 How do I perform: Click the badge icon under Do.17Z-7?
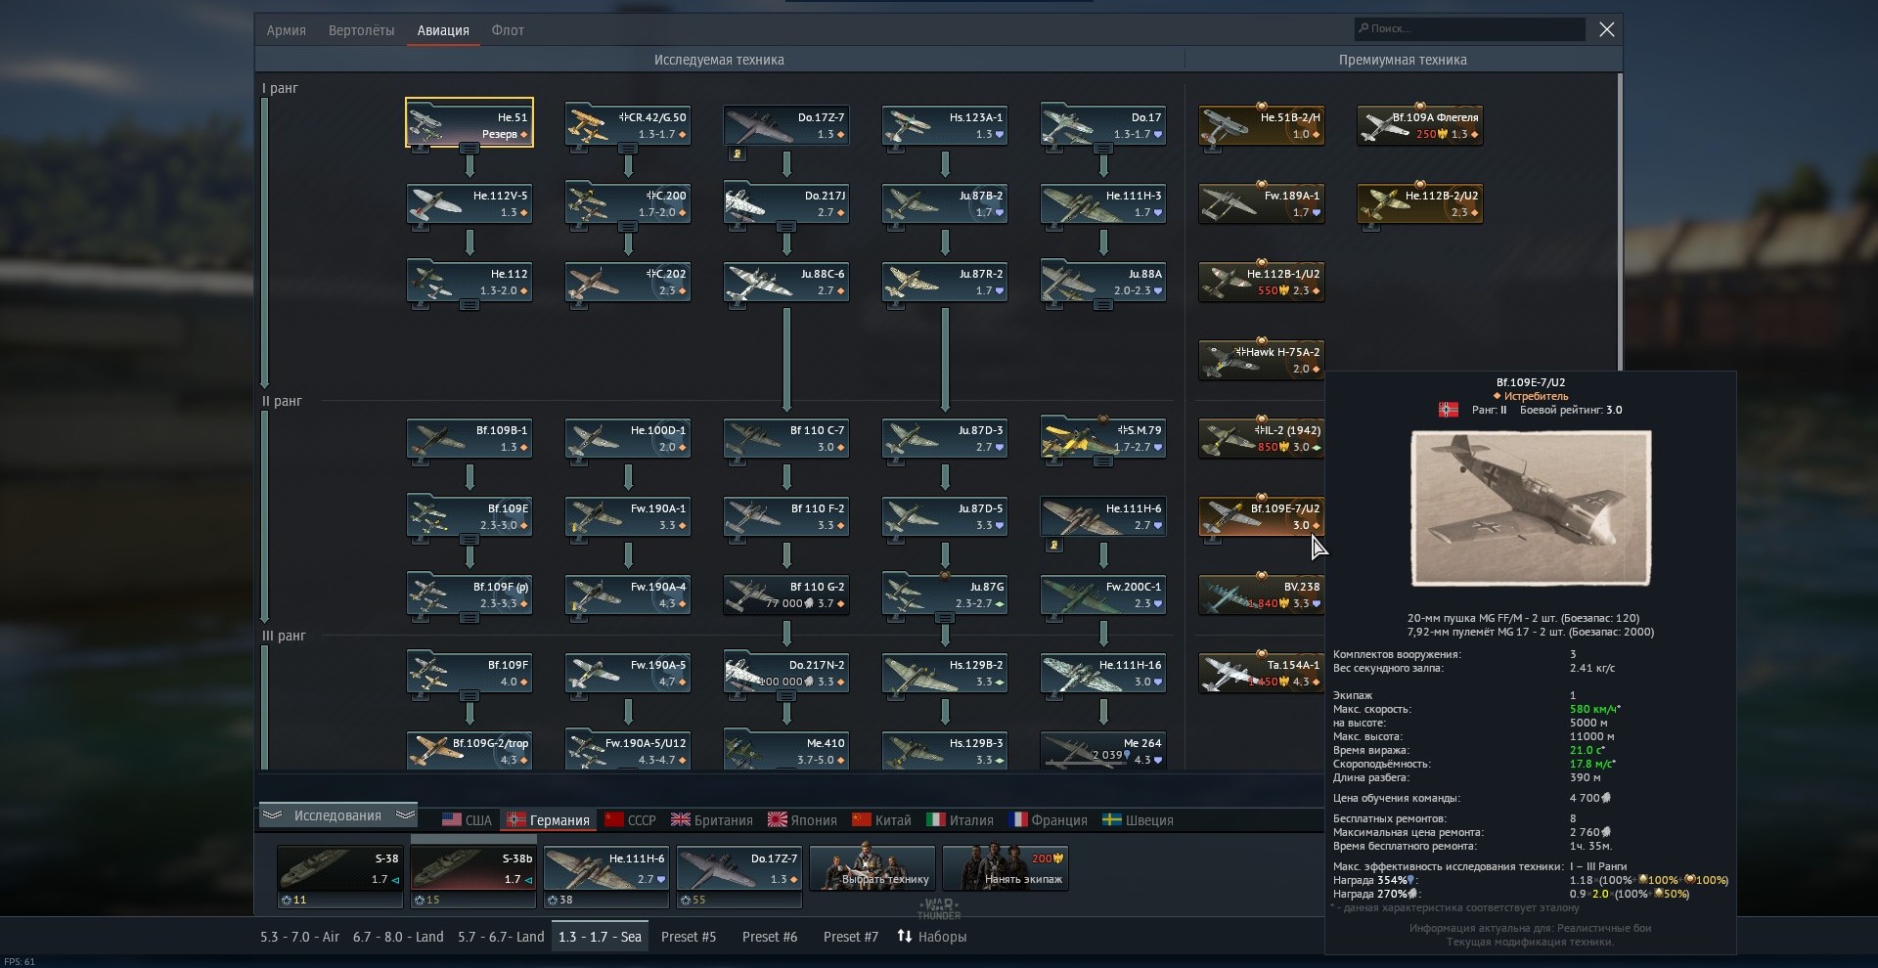click(x=737, y=154)
